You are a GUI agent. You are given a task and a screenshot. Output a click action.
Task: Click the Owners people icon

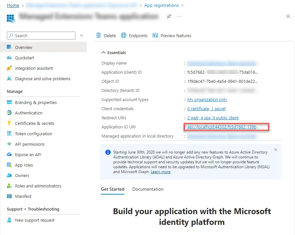click(9, 175)
